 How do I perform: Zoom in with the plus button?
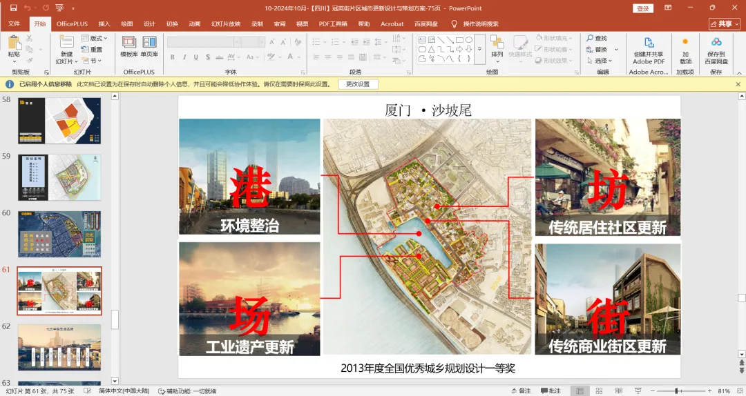(709, 390)
